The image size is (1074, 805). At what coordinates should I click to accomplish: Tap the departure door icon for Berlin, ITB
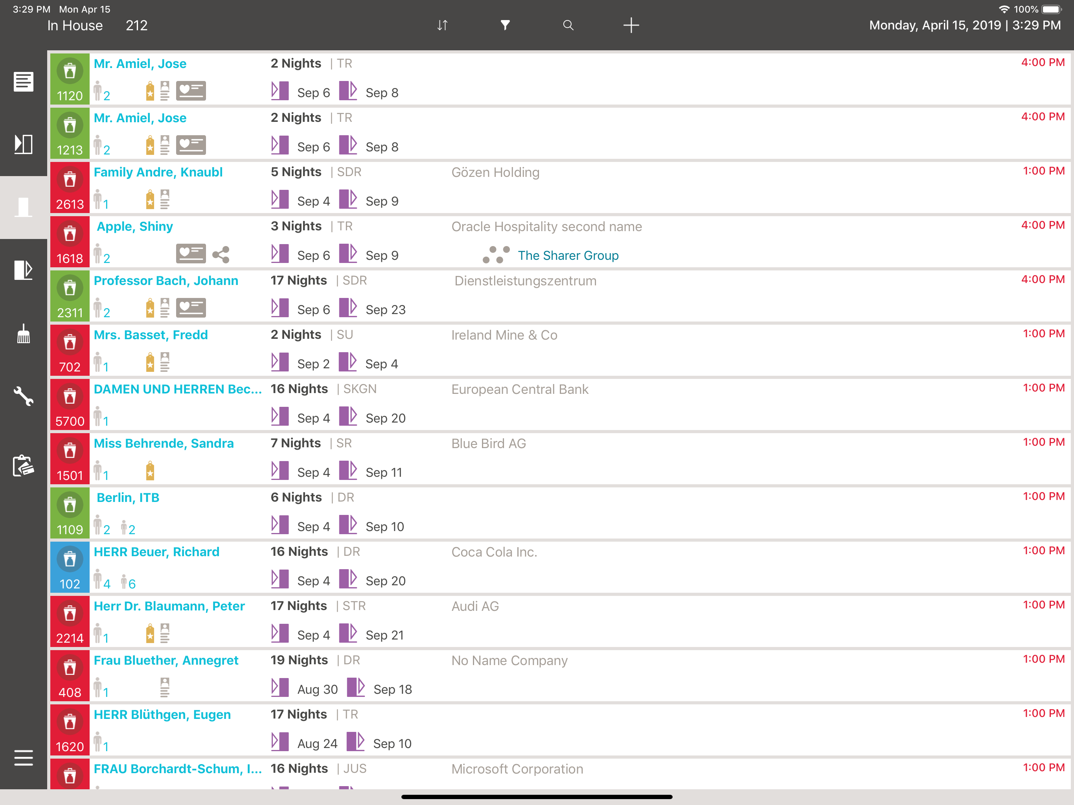click(x=348, y=525)
